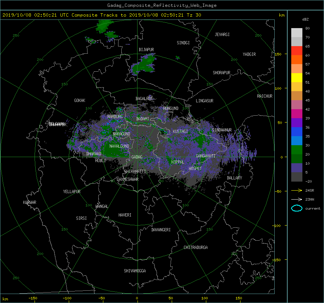Click the JEVARGI label
The height and width of the screenshot is (303, 324).
click(222, 35)
